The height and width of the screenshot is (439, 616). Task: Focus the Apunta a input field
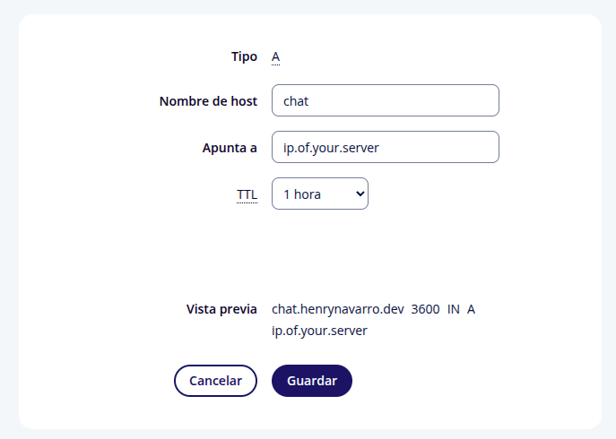[386, 148]
